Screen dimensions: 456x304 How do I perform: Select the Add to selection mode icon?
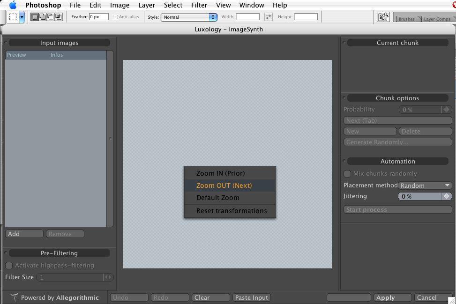(43, 17)
